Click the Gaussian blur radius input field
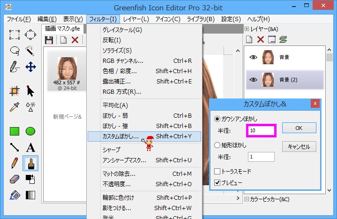Viewport: 337px width, 219px height. [262, 130]
